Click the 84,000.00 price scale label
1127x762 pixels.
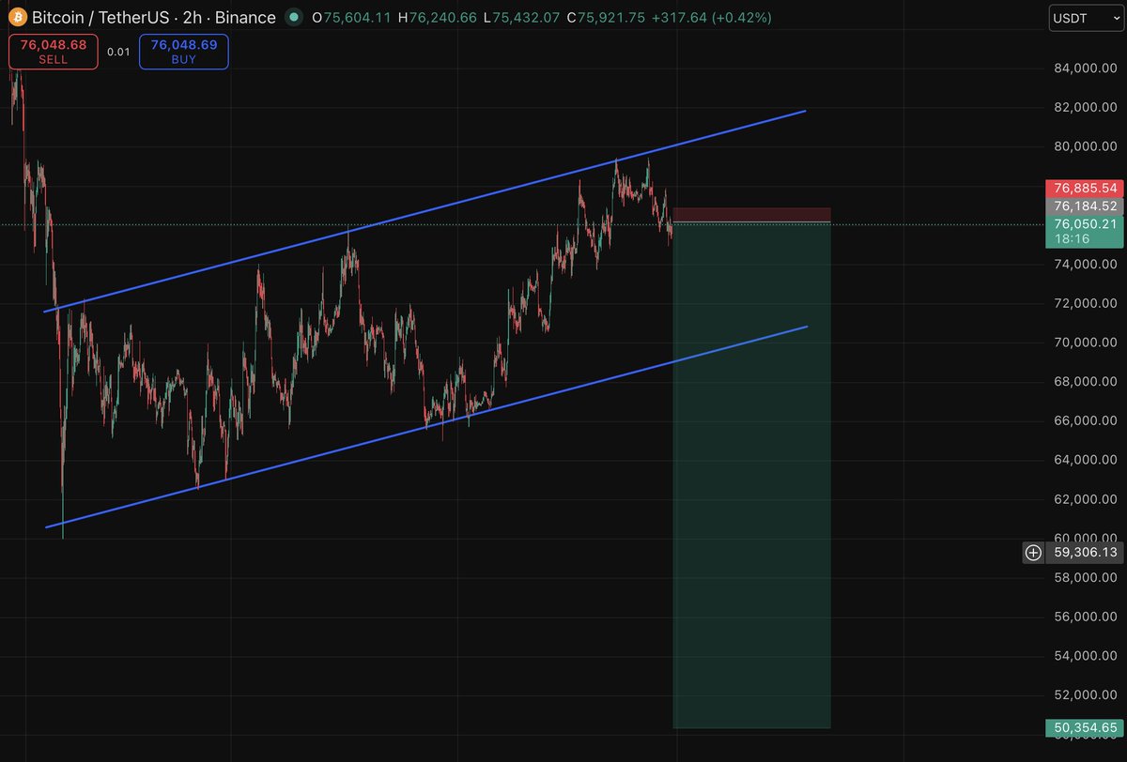pyautogui.click(x=1084, y=68)
